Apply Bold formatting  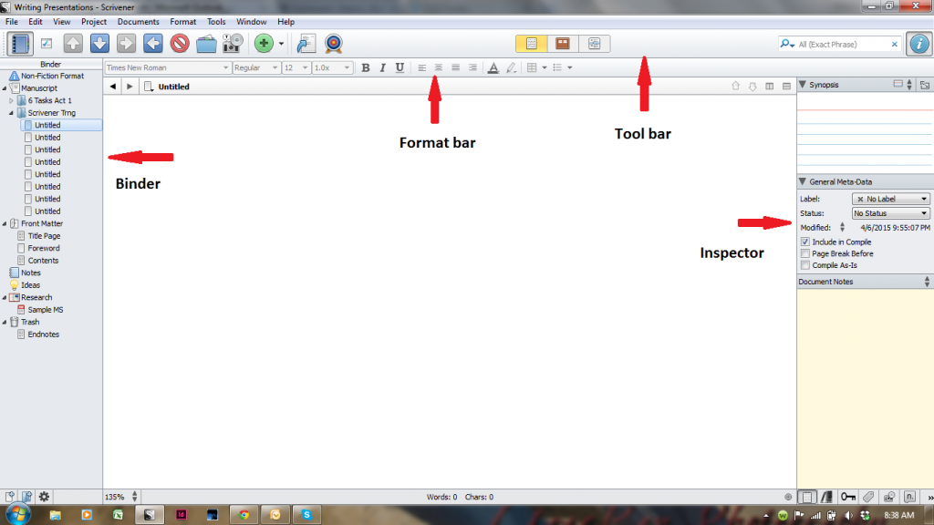click(x=366, y=67)
